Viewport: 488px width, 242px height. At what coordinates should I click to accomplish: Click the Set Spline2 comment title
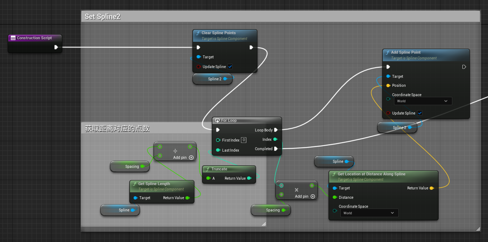pos(103,17)
